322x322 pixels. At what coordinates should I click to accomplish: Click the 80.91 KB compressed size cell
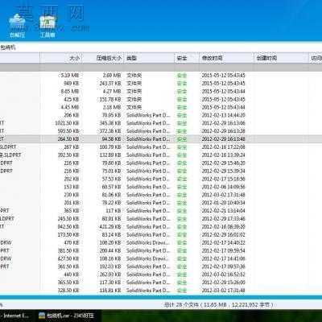tap(111, 219)
